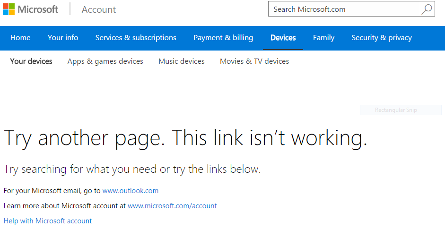
Task: Click into the Search Microsoft.com field
Action: point(351,9)
